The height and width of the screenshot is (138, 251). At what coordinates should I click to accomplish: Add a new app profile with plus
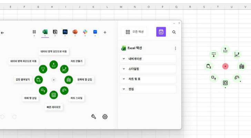point(105,32)
